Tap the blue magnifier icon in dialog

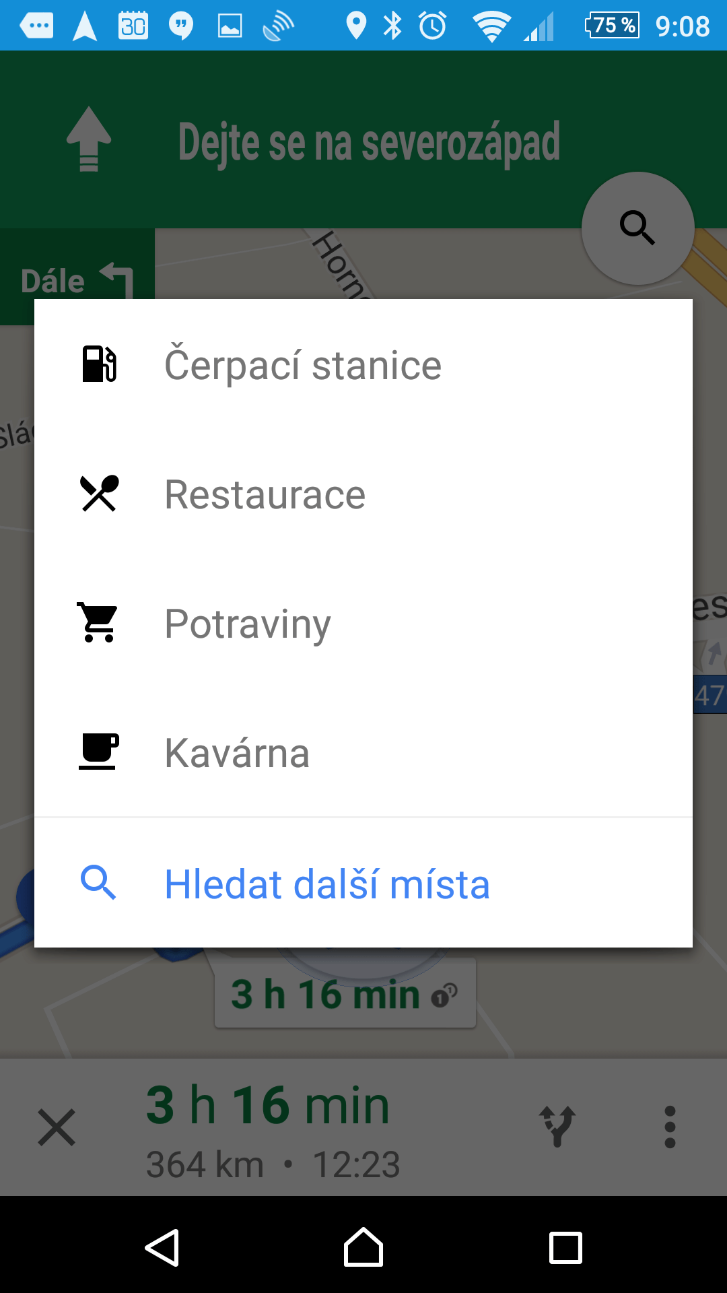[98, 883]
